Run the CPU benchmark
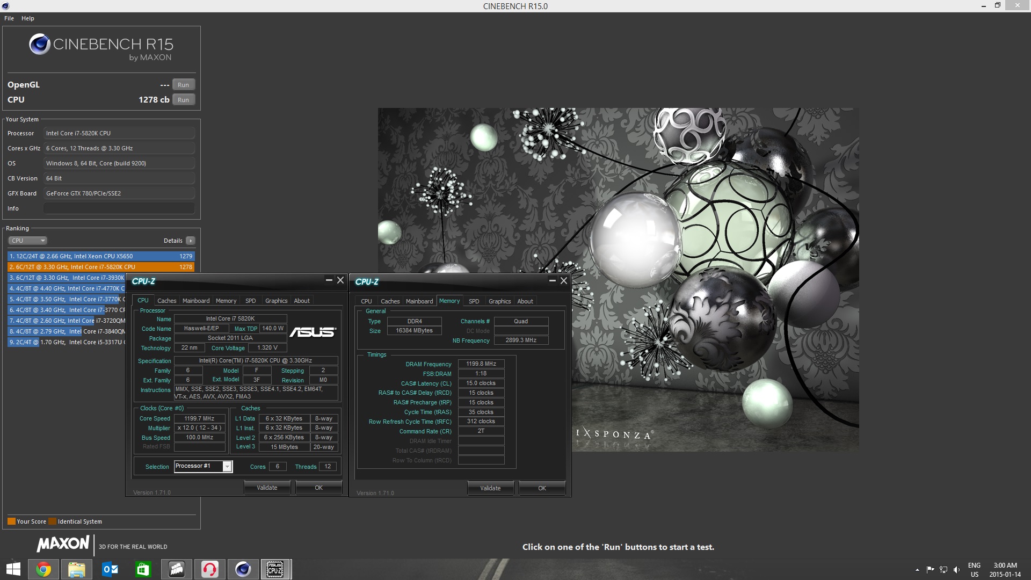1031x580 pixels. point(184,100)
